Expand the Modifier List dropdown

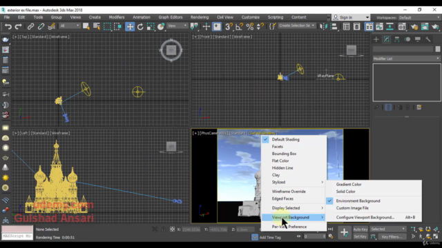point(407,59)
